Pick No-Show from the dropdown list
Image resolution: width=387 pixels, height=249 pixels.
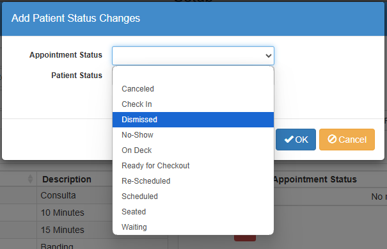click(193, 135)
